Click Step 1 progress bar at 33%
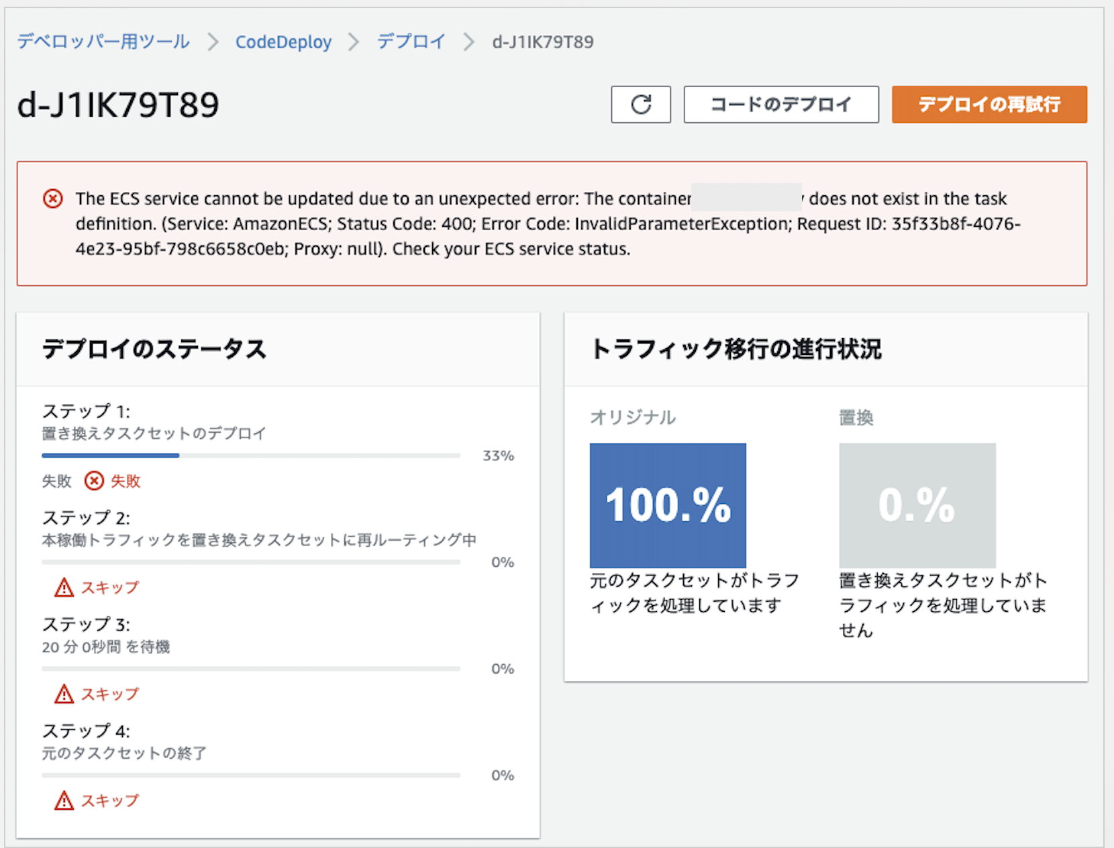The height and width of the screenshot is (848, 1114). tap(251, 456)
